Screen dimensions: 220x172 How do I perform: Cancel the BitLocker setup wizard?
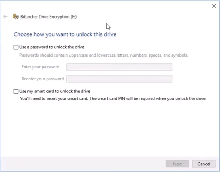tap(203, 164)
